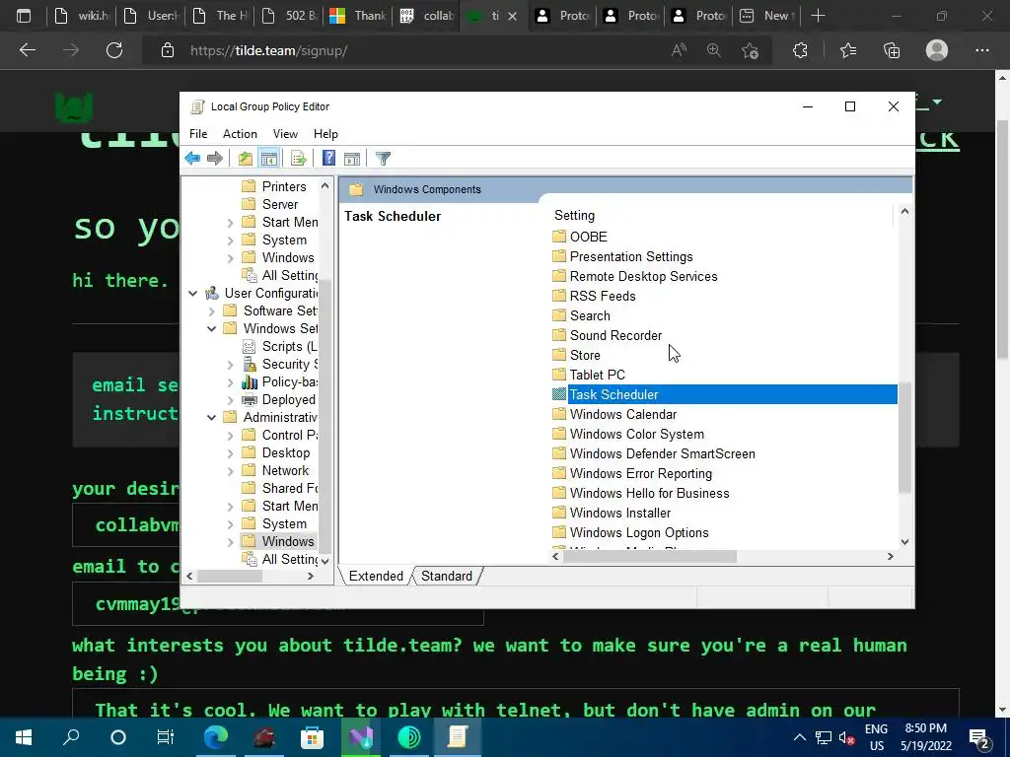Image resolution: width=1010 pixels, height=757 pixels.
Task: Open Edge Favorites star-list icon
Action: click(x=848, y=50)
